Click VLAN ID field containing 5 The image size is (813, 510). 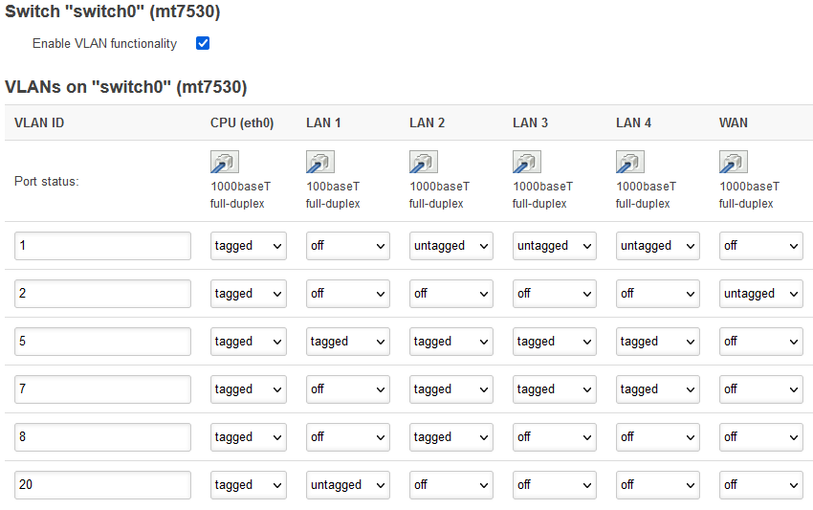[102, 342]
